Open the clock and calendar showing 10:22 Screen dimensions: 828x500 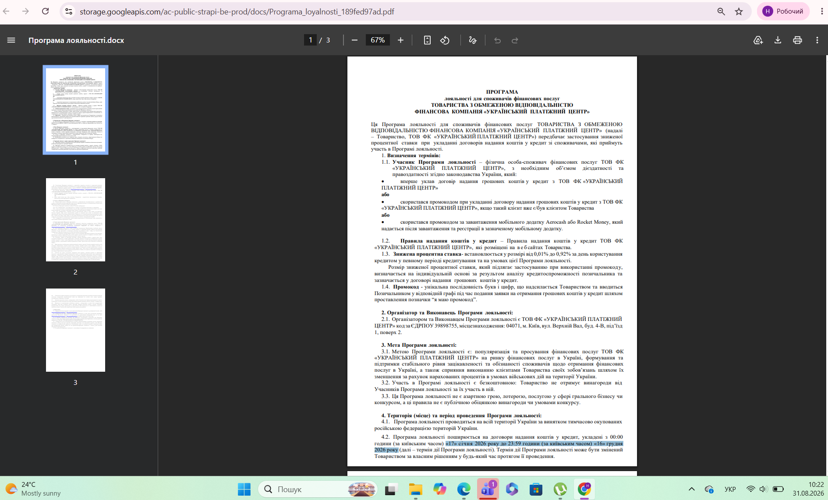tap(808, 489)
